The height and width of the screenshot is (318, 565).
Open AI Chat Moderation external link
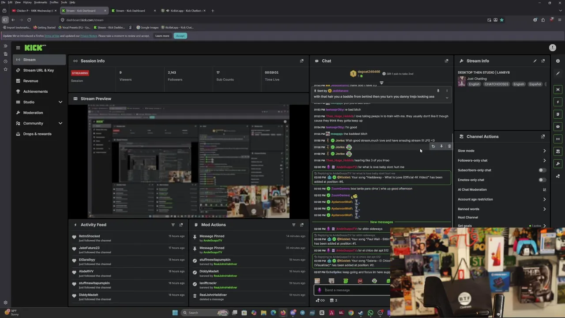(544, 189)
